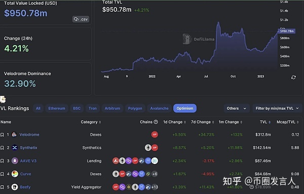Screen dimensions: 304x194
Task: Click Harmony chain icon in AAVE V3 row
Action: 155,161
